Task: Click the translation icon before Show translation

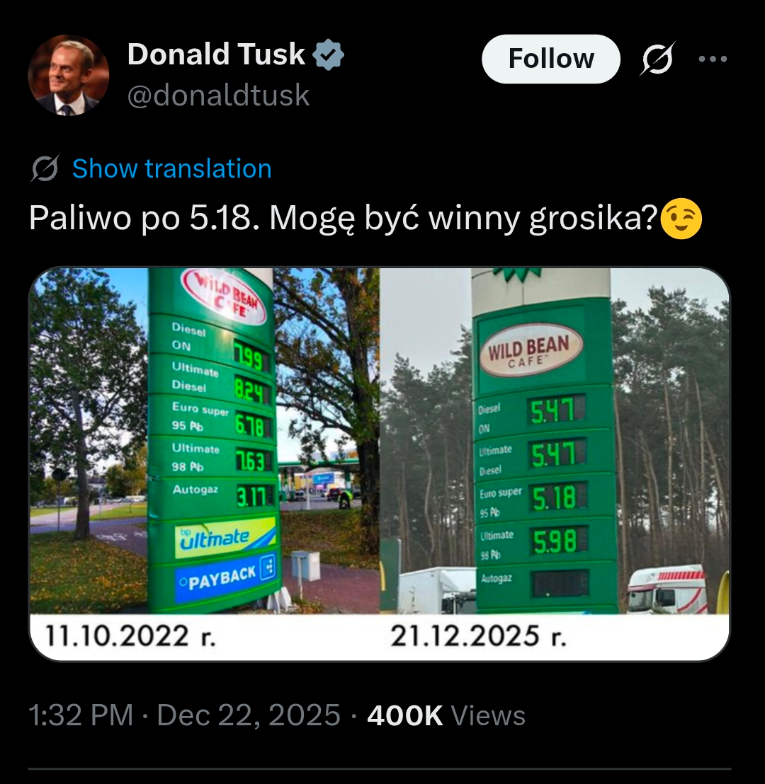Action: coord(45,169)
